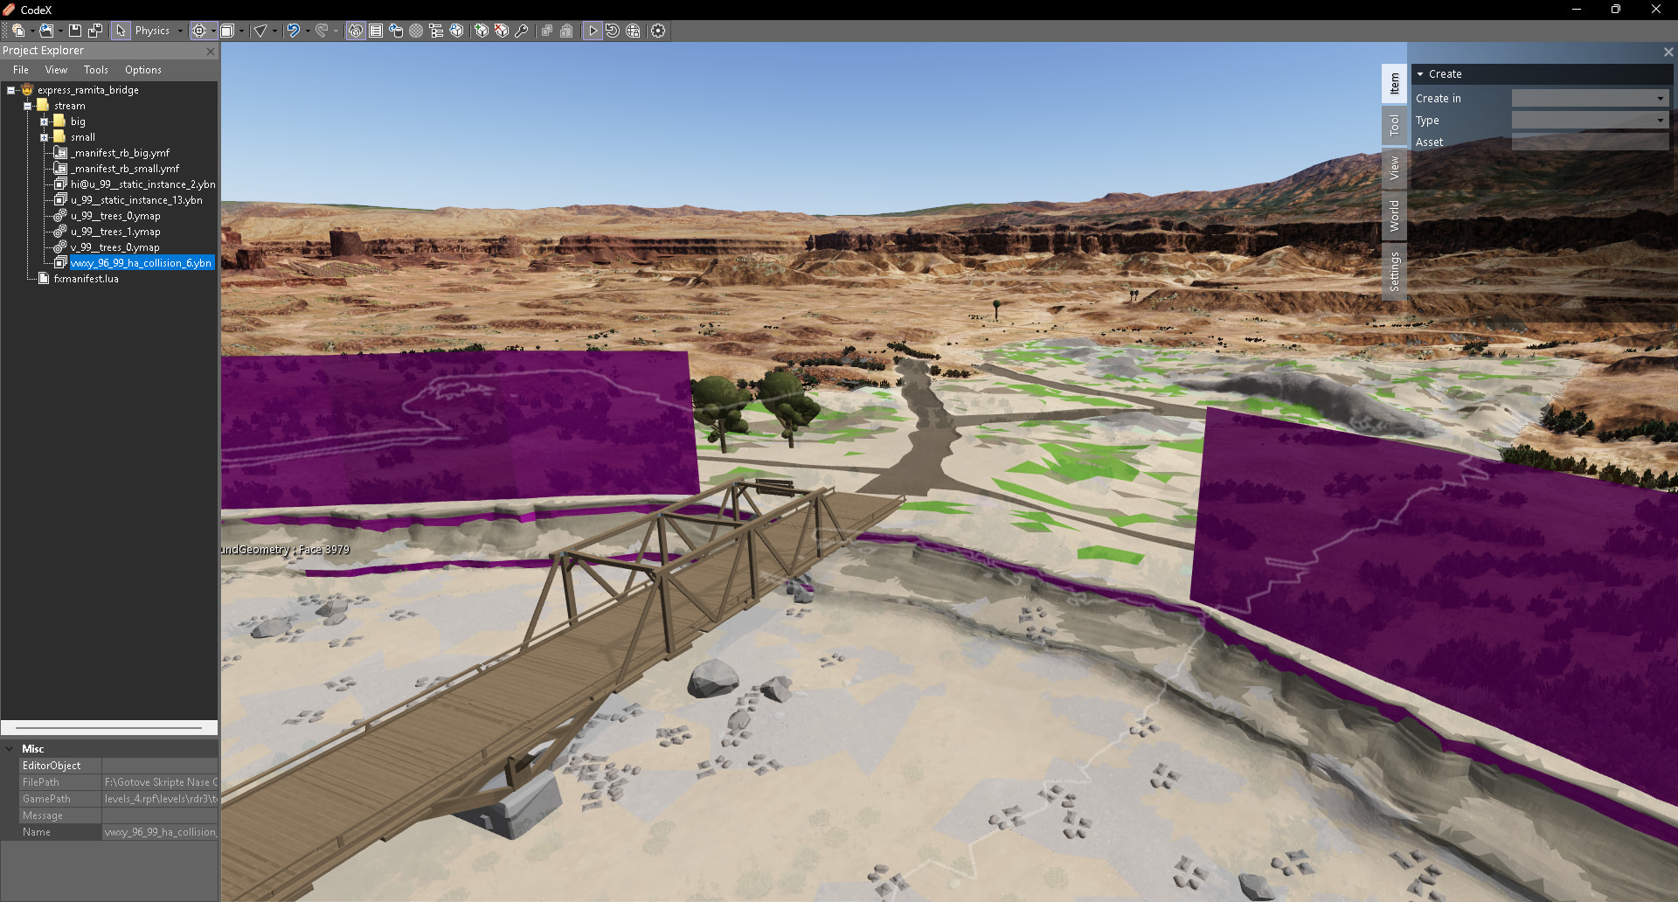Click the hierarchy tree view toolbar icon

click(436, 31)
